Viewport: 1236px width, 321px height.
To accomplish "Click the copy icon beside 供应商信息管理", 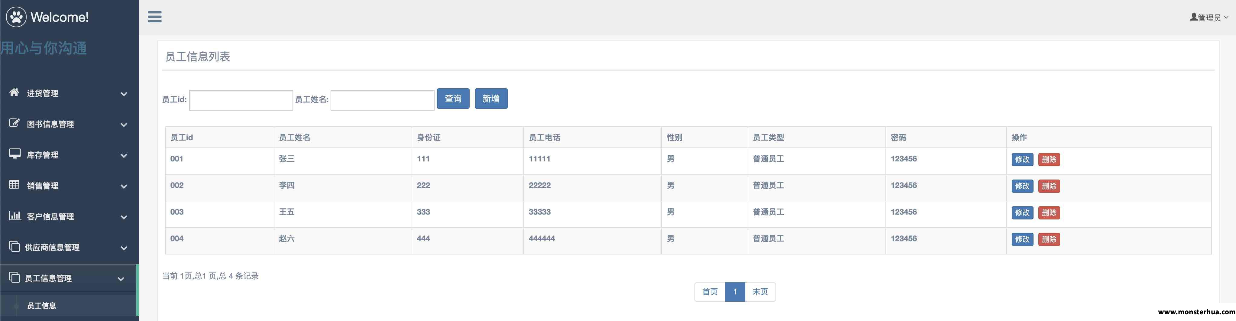I will pyautogui.click(x=15, y=247).
